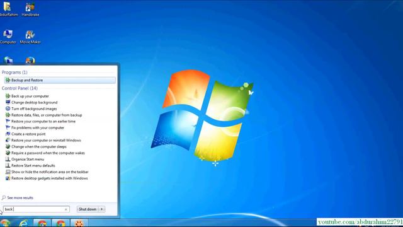Click icon beside 'Restore Start menu defaults'

coord(8,165)
